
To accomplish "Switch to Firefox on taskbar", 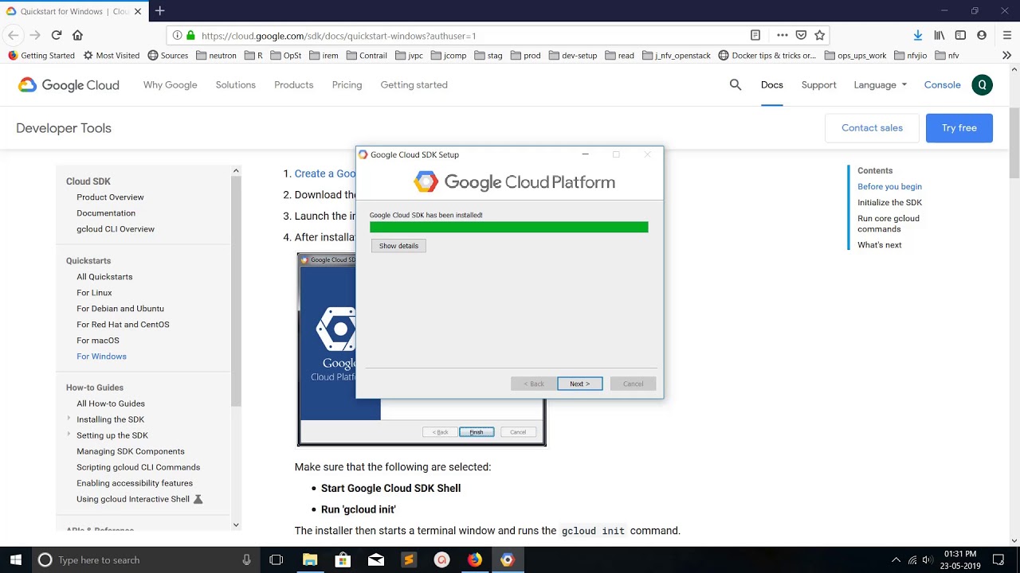I will [x=474, y=559].
